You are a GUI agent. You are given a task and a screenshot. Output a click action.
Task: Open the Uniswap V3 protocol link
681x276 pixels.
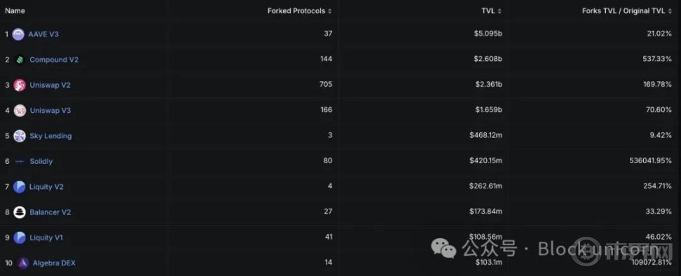(x=50, y=111)
